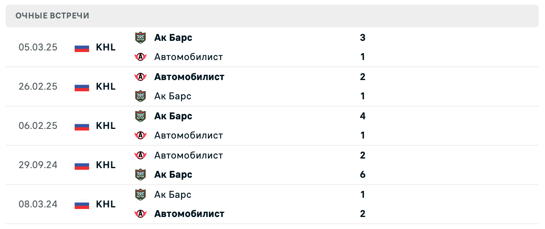Click the 05.03.25 match date

click(x=38, y=47)
